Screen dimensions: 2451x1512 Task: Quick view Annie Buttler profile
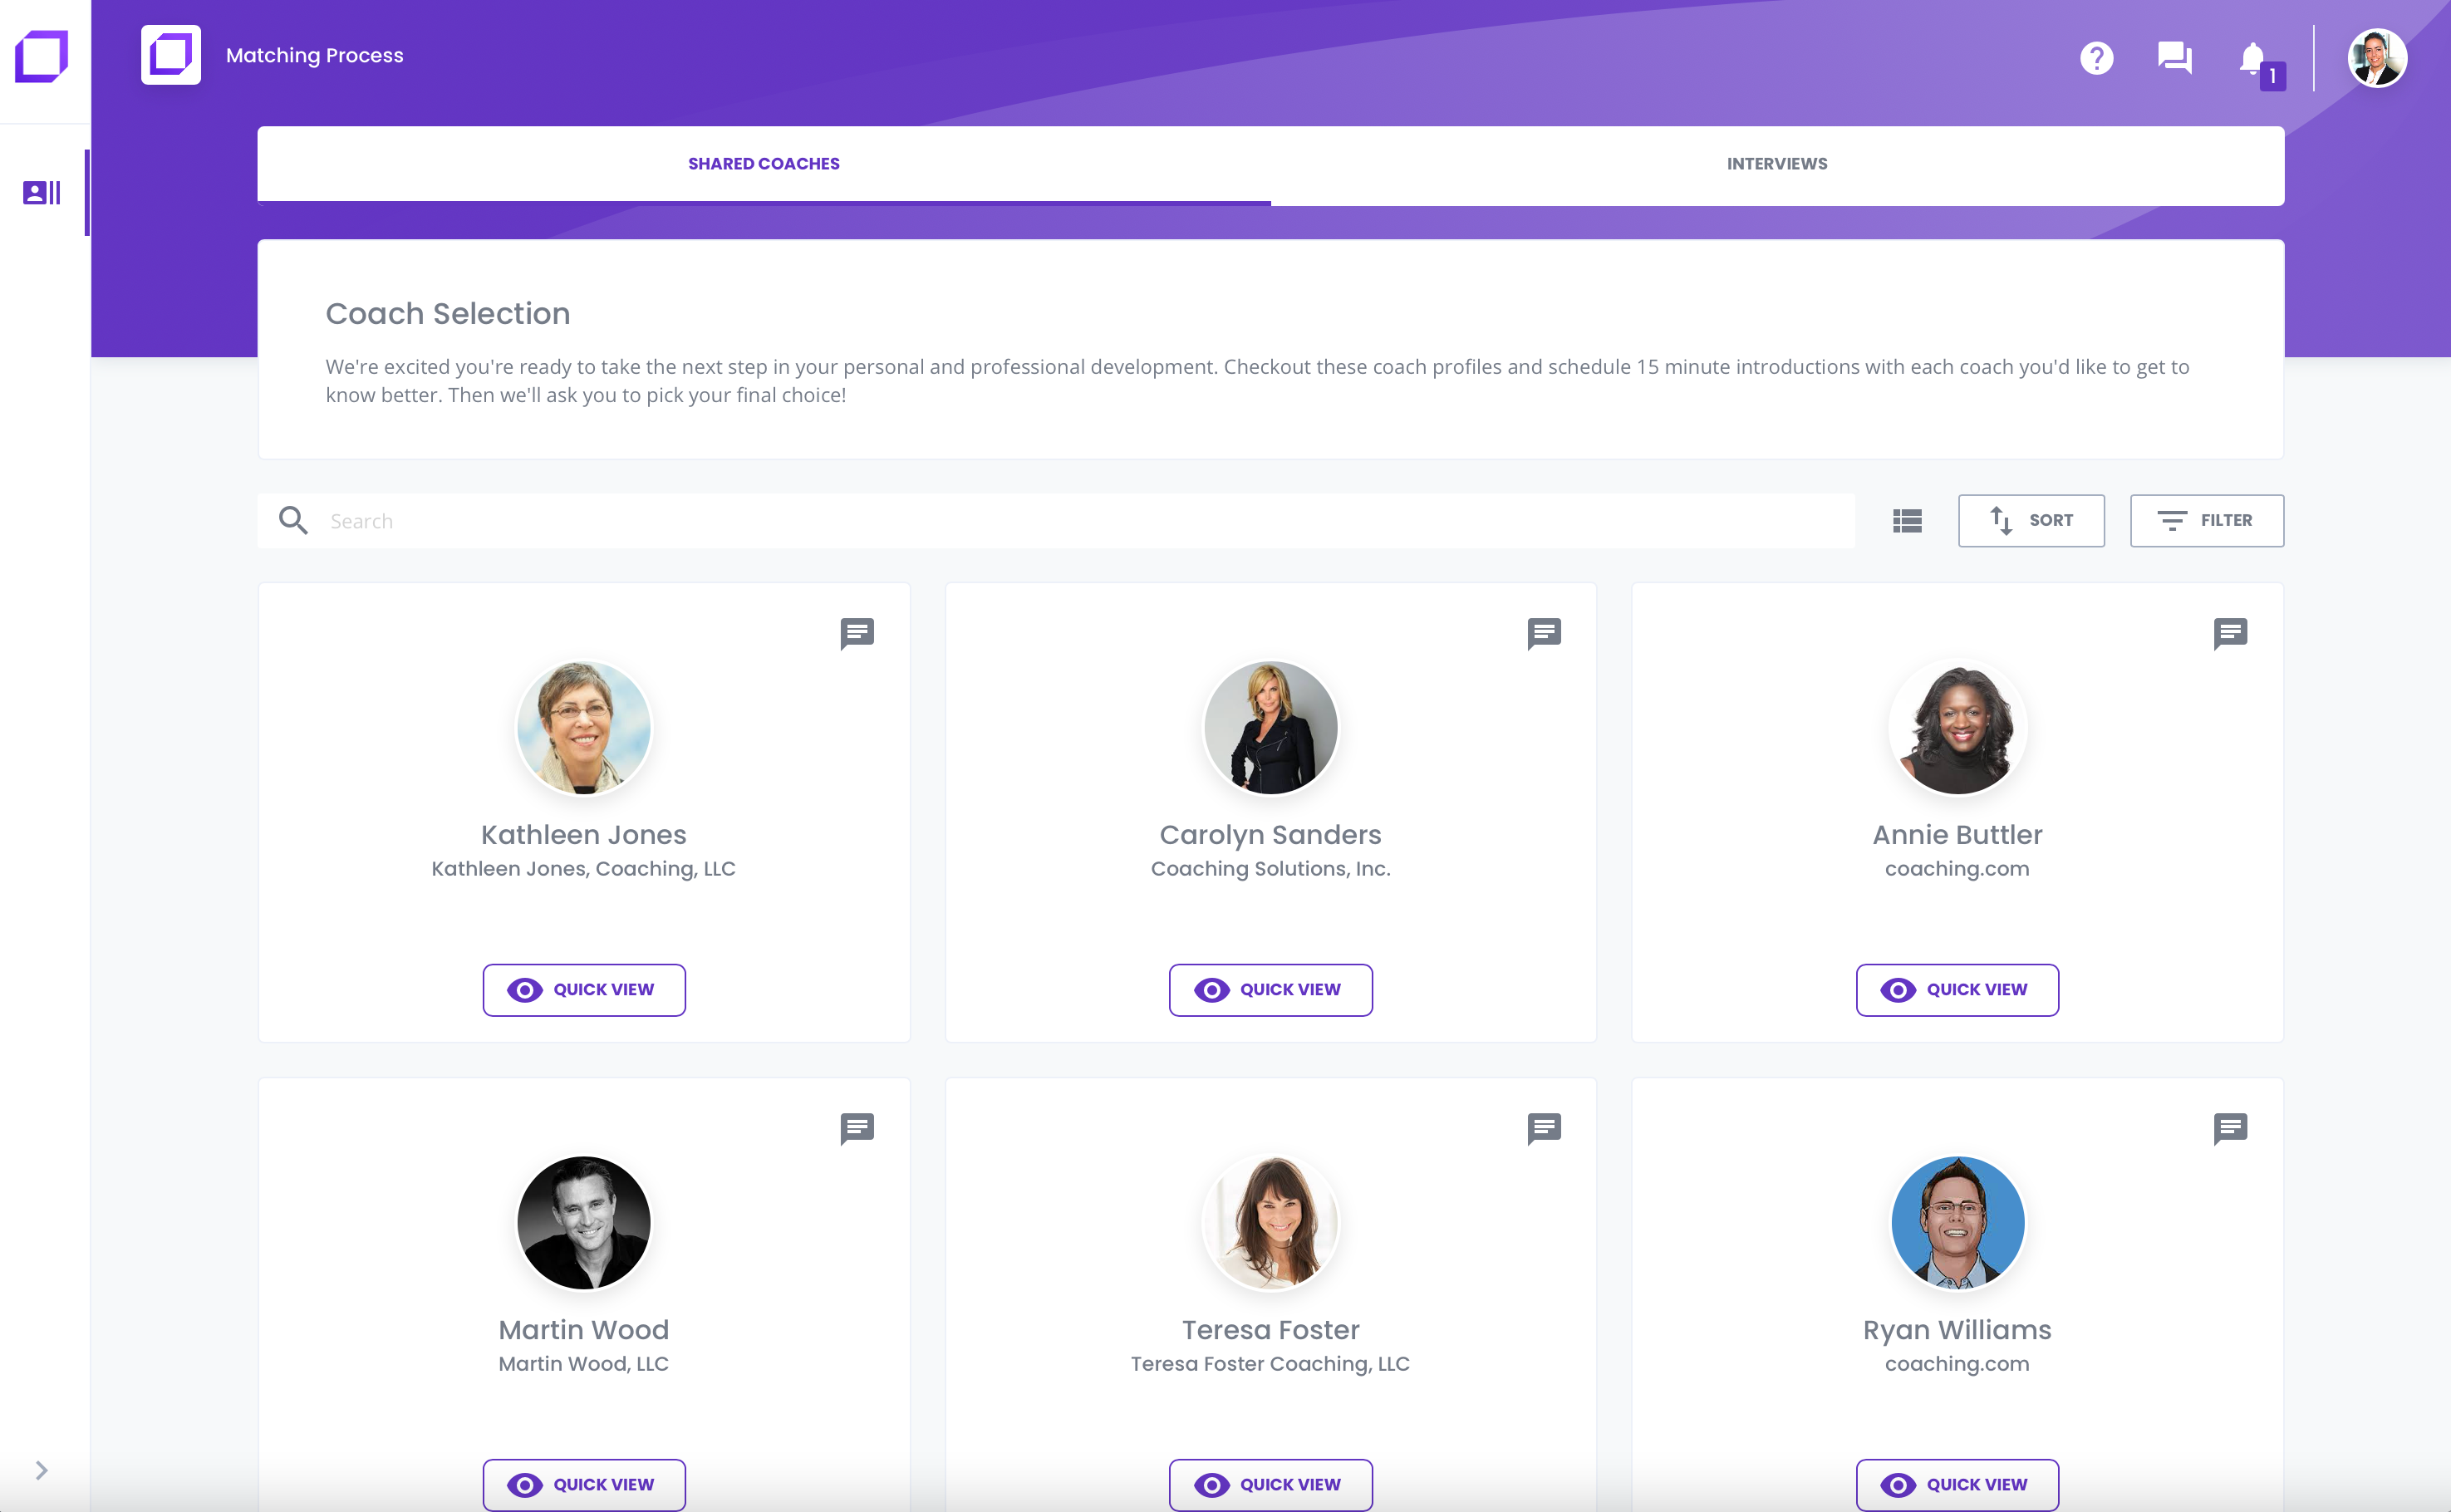click(x=1957, y=989)
